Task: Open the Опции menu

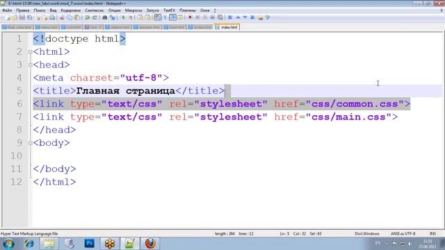Action: [x=114, y=10]
